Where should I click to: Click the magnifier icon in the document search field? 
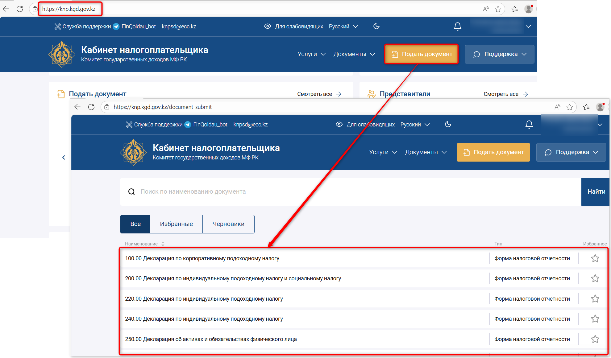(x=131, y=192)
